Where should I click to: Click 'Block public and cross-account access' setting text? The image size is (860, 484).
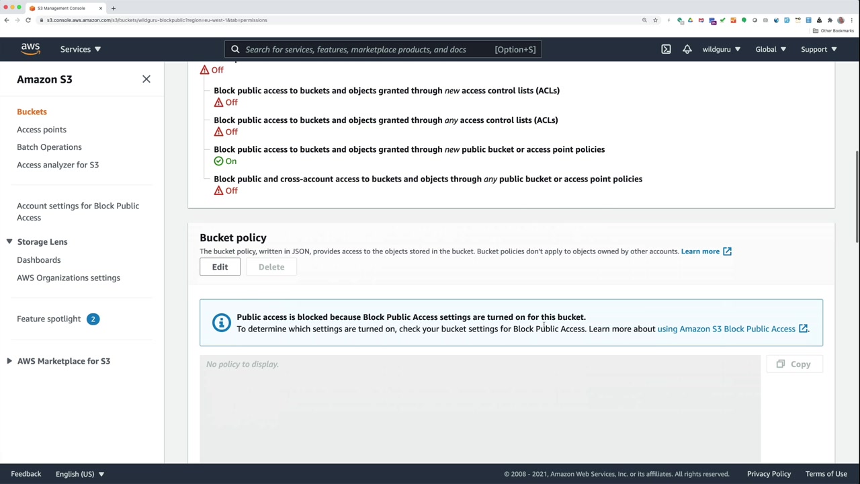[428, 179]
